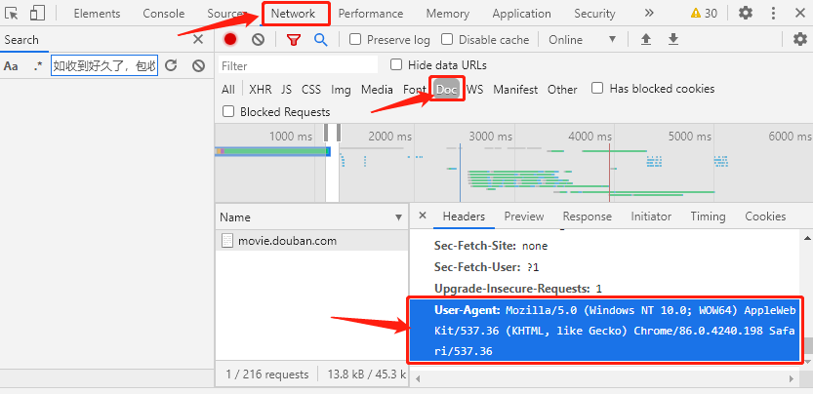Select the Network tab
Viewport: 813px width, 394px height.
coord(293,14)
